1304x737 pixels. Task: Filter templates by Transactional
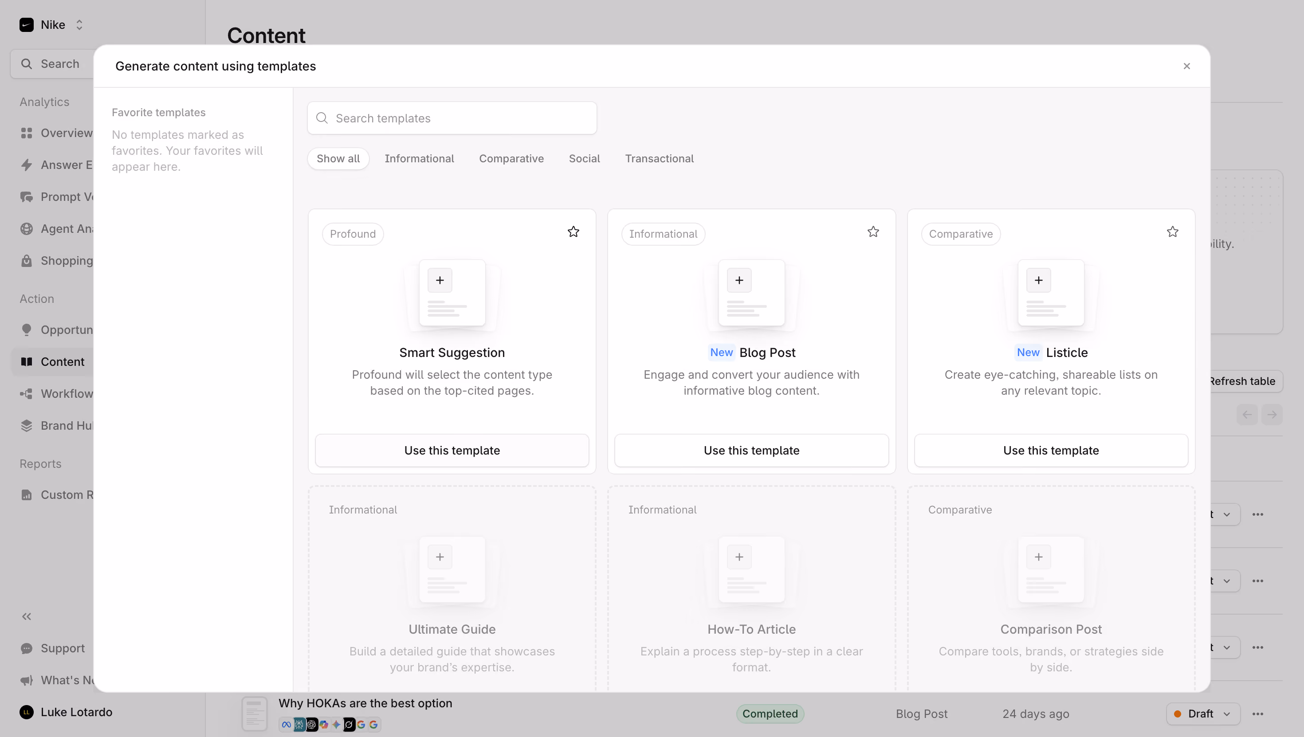click(x=659, y=158)
